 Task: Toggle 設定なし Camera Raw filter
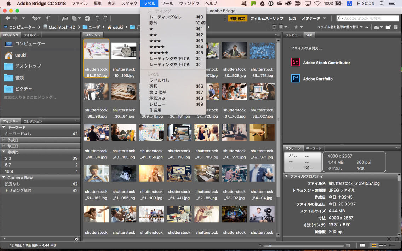(40, 184)
